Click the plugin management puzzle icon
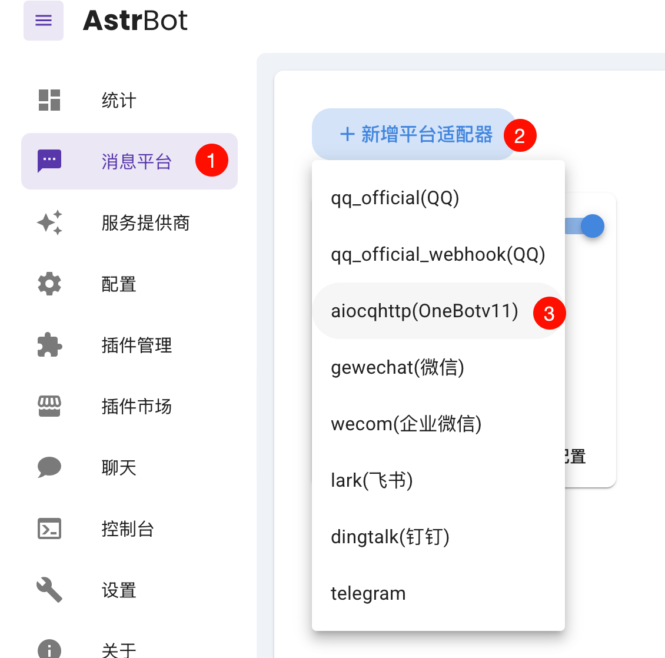The height and width of the screenshot is (658, 665). [49, 345]
